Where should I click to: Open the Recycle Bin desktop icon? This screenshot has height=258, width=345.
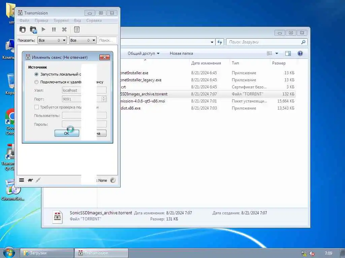point(10,84)
